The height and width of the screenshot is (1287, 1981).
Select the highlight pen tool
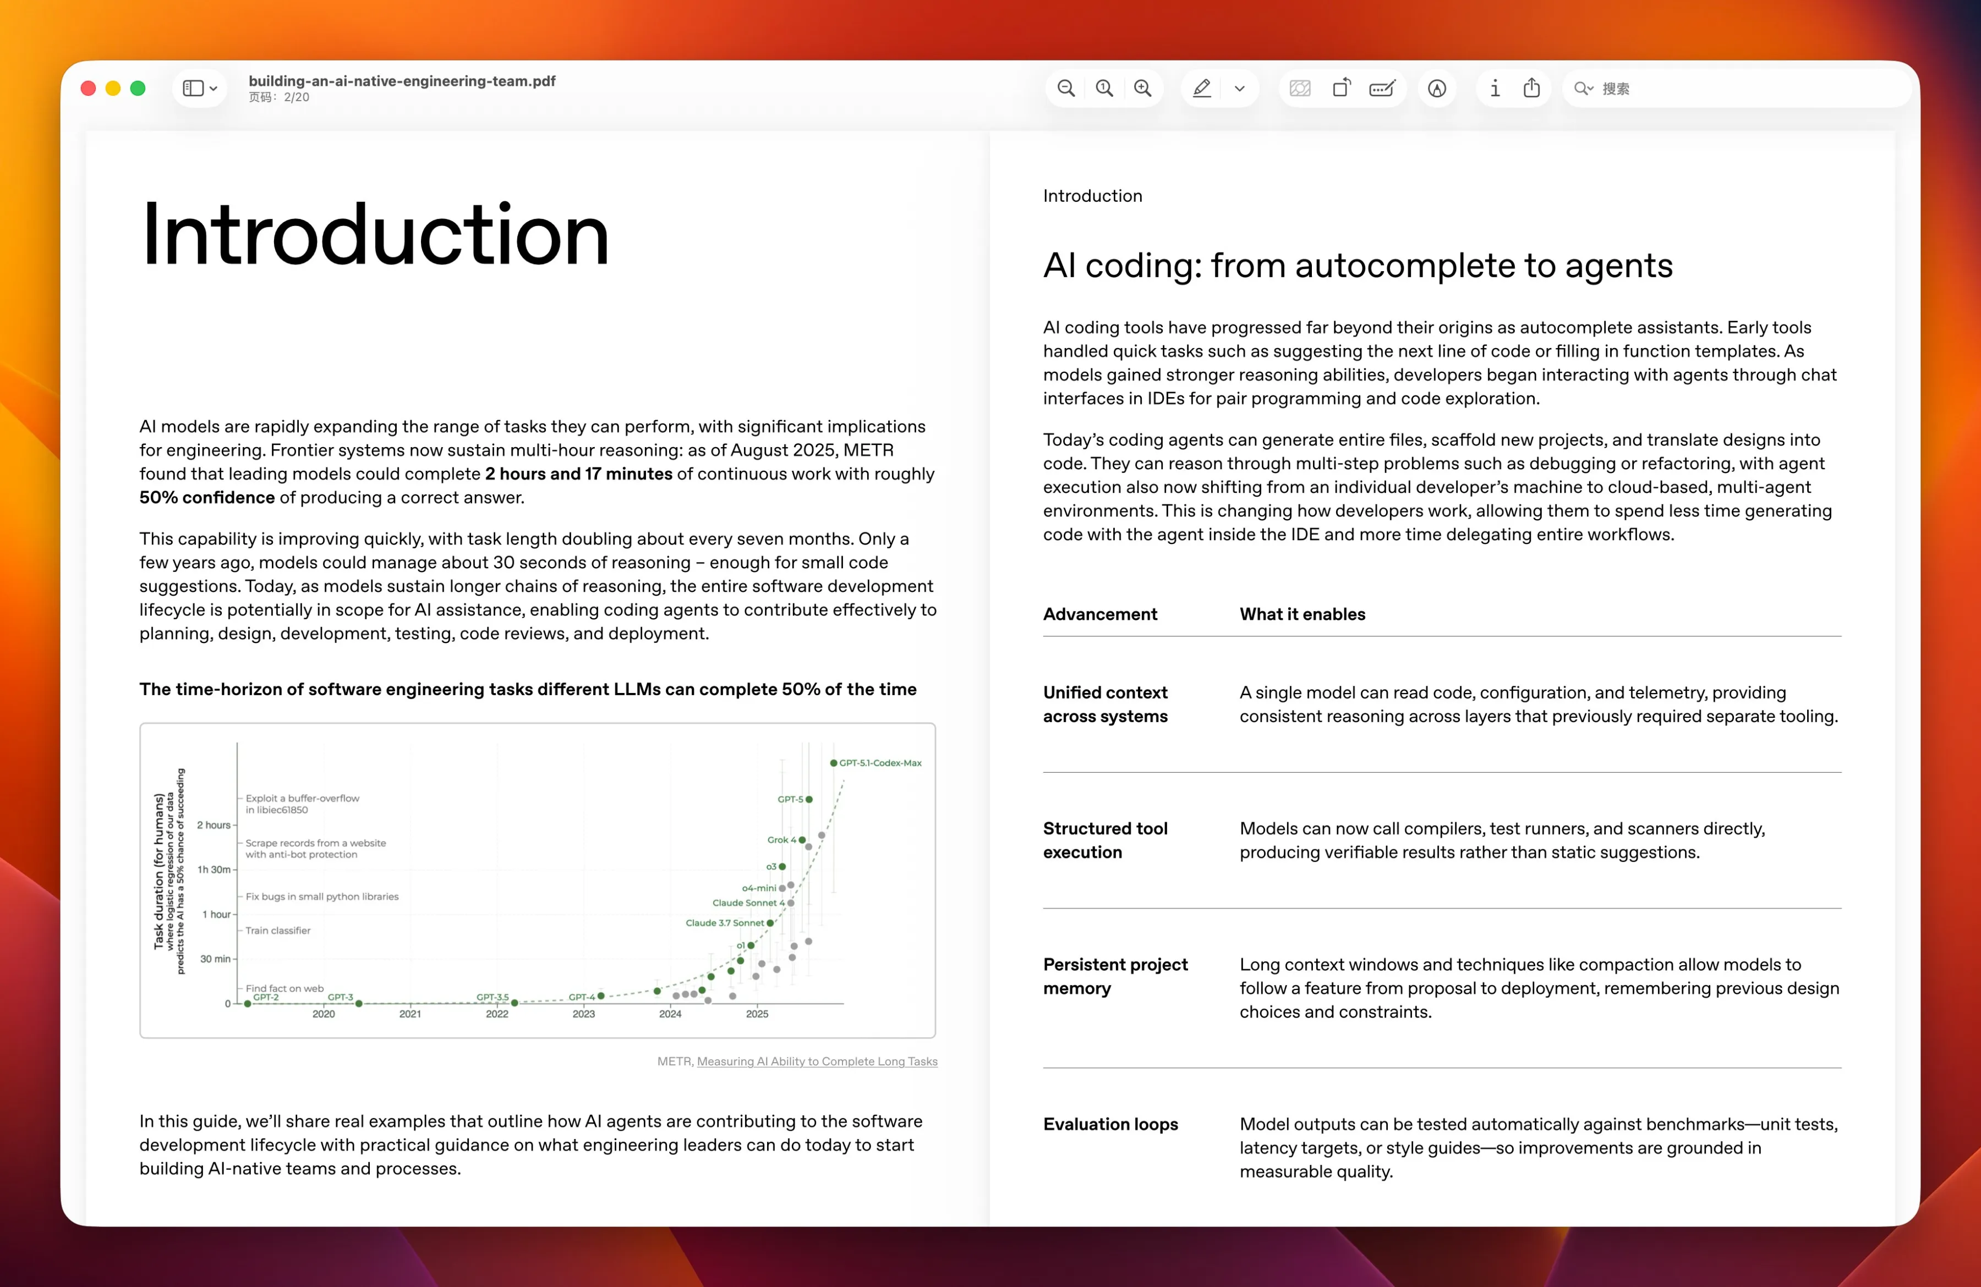[x=1201, y=88]
